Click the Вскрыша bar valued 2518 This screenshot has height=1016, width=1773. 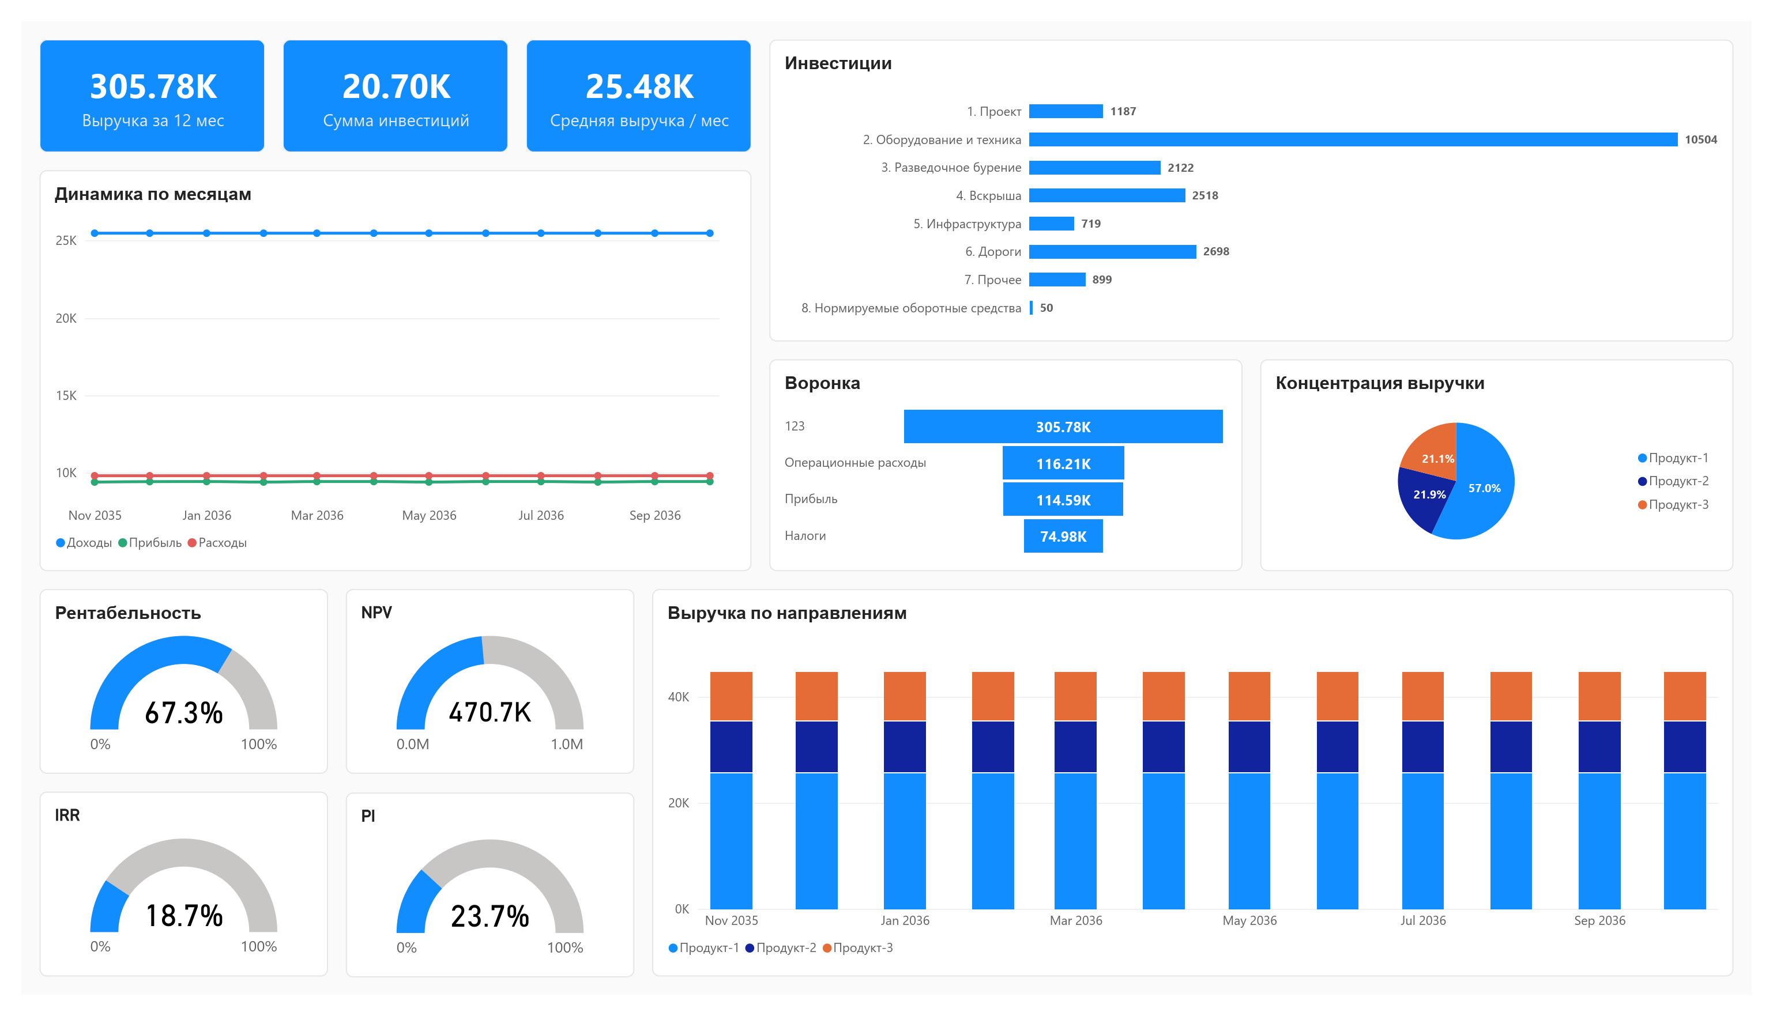[x=1107, y=195]
